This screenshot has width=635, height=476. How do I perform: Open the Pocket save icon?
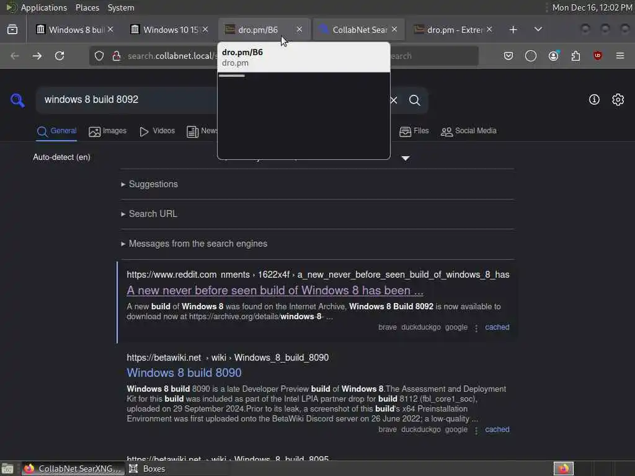[x=508, y=56]
